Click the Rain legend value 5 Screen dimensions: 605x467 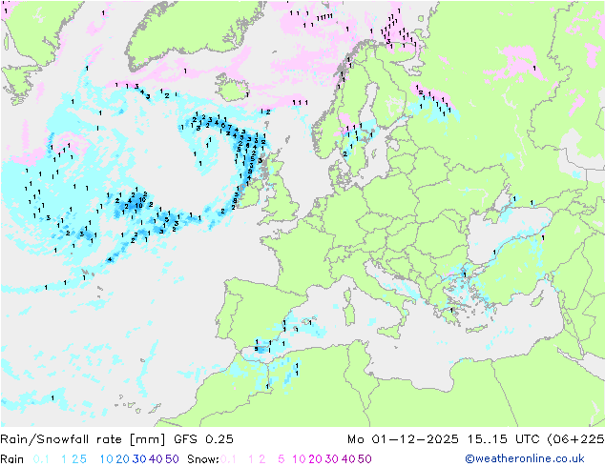[83, 459]
